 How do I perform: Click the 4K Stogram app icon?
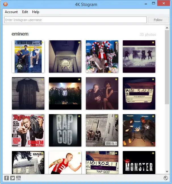pyautogui.click(x=5, y=4)
